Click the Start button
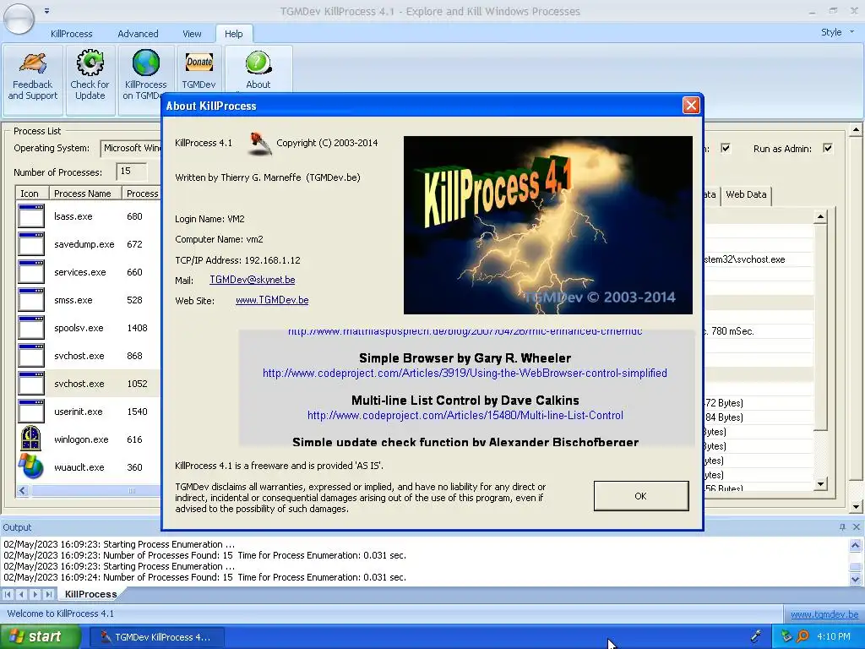The height and width of the screenshot is (649, 865). tap(41, 636)
